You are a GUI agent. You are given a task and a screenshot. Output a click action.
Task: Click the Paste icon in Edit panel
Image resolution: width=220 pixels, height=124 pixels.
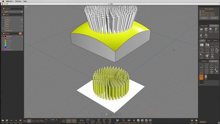pyautogui.click(x=217, y=51)
